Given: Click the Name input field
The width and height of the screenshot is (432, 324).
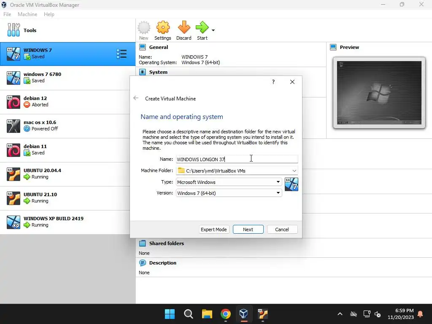Looking at the screenshot, I should coord(237,159).
